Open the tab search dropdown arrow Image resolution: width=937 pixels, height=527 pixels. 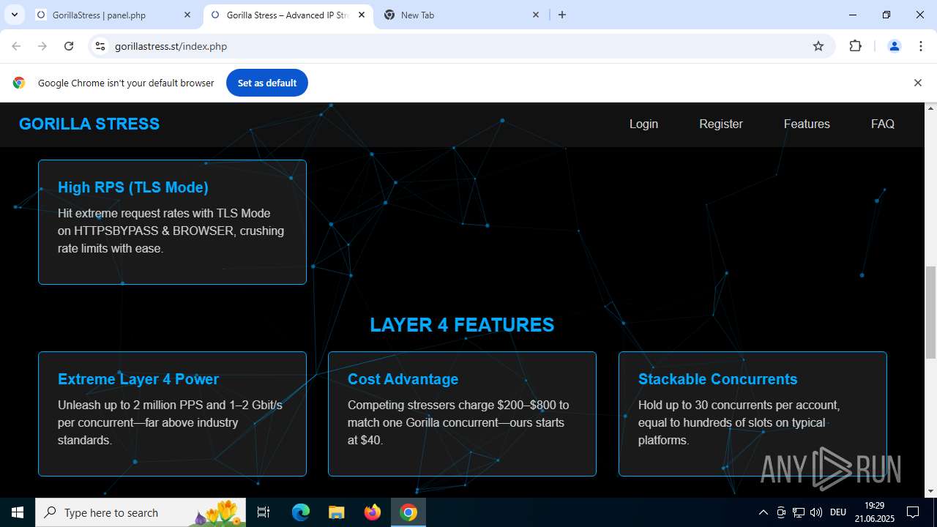pos(14,15)
